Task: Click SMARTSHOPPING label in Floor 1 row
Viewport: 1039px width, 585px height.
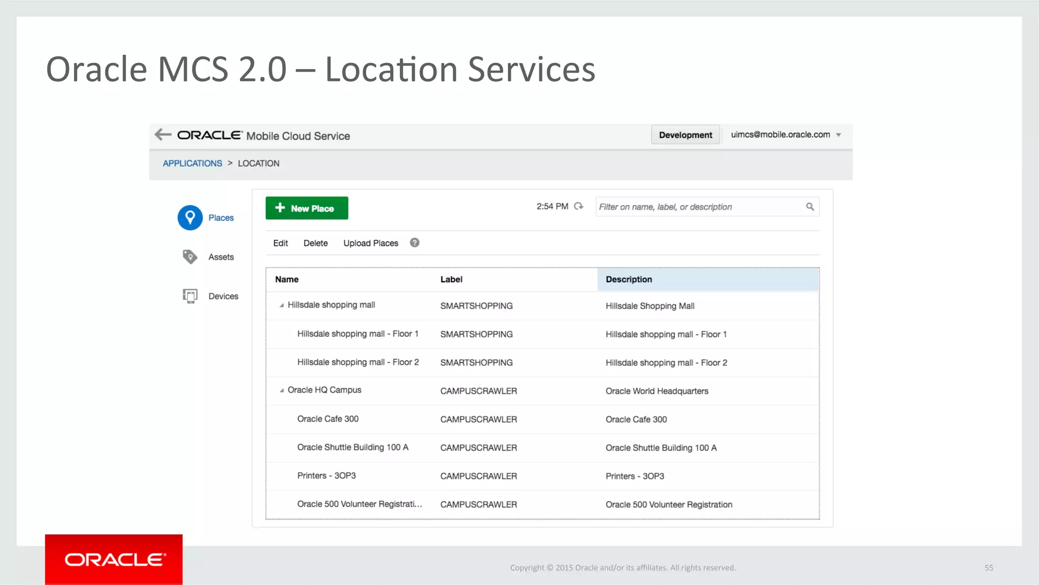Action: point(476,334)
